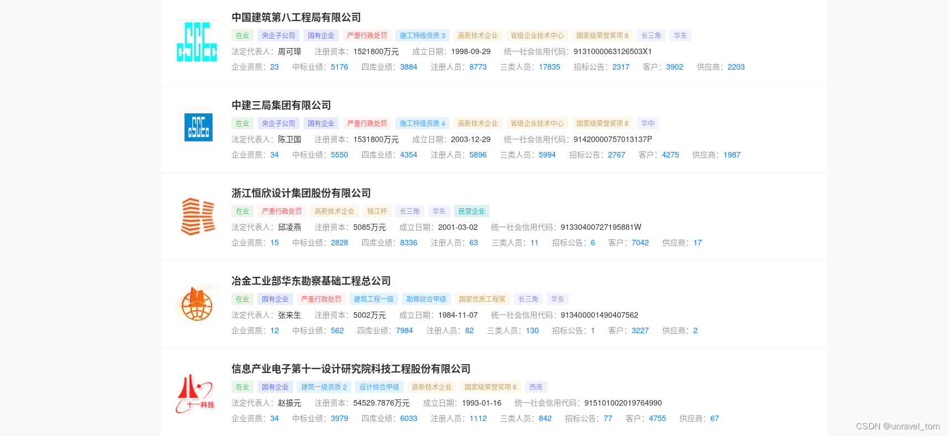The height and width of the screenshot is (436, 948).
Task: Click 企业资质 count 23
Action: coord(275,67)
